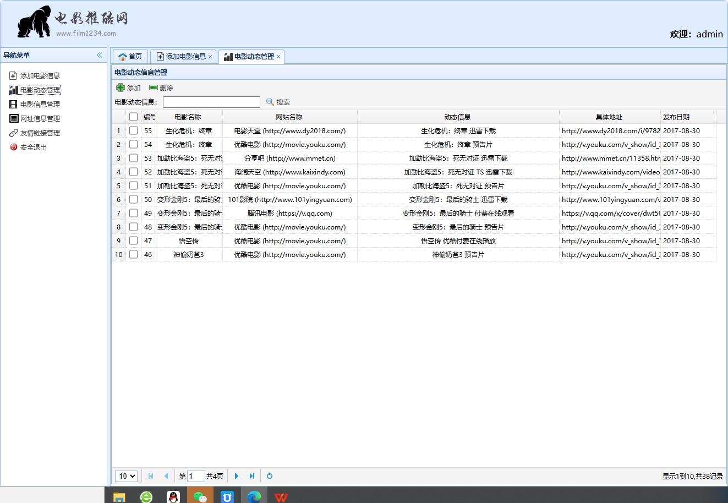This screenshot has height=503, width=728.
Task: Open 电影动态管理 in the navigation menu
Action: (35, 90)
